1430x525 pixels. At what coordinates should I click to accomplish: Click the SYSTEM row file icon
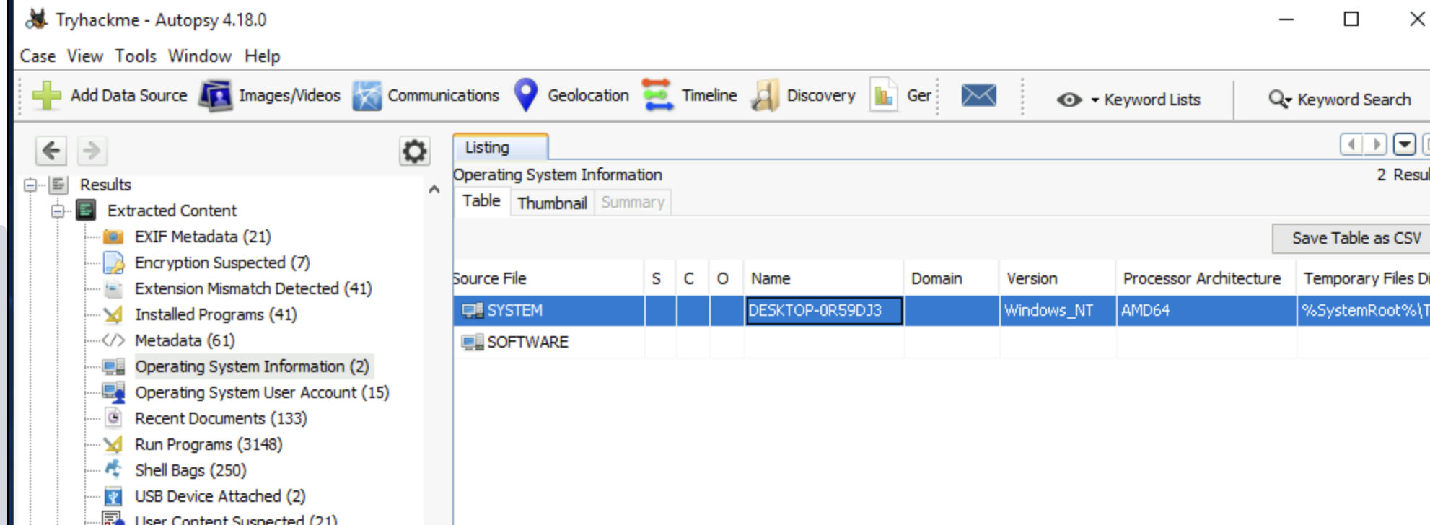(473, 311)
